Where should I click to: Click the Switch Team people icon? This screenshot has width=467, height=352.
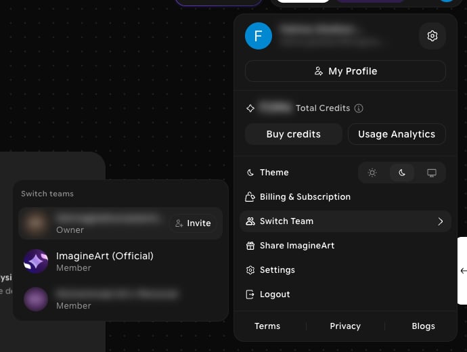(x=250, y=221)
